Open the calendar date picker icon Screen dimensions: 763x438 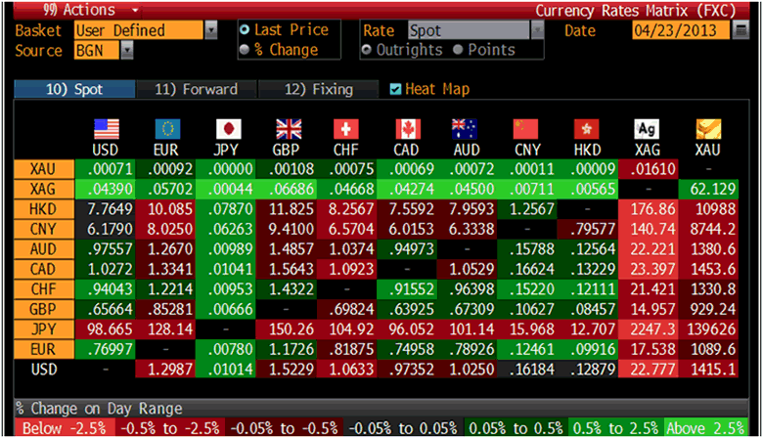(x=741, y=30)
